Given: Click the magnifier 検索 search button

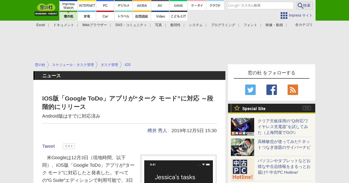Looking at the screenshot, I should [305, 6].
